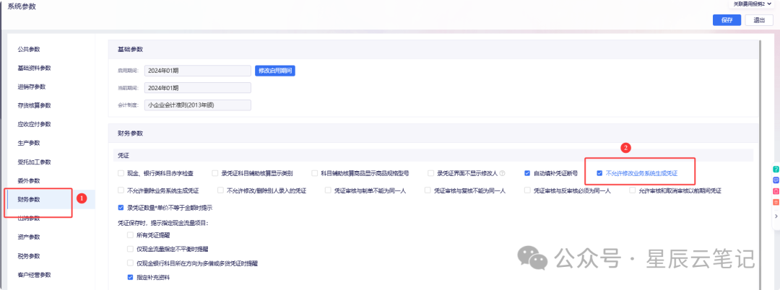Check 允许审核和取消审核以前期间凭证

pos(633,190)
